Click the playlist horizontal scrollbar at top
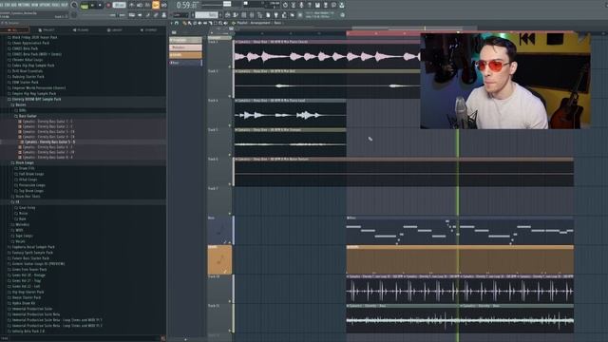 pos(414,28)
